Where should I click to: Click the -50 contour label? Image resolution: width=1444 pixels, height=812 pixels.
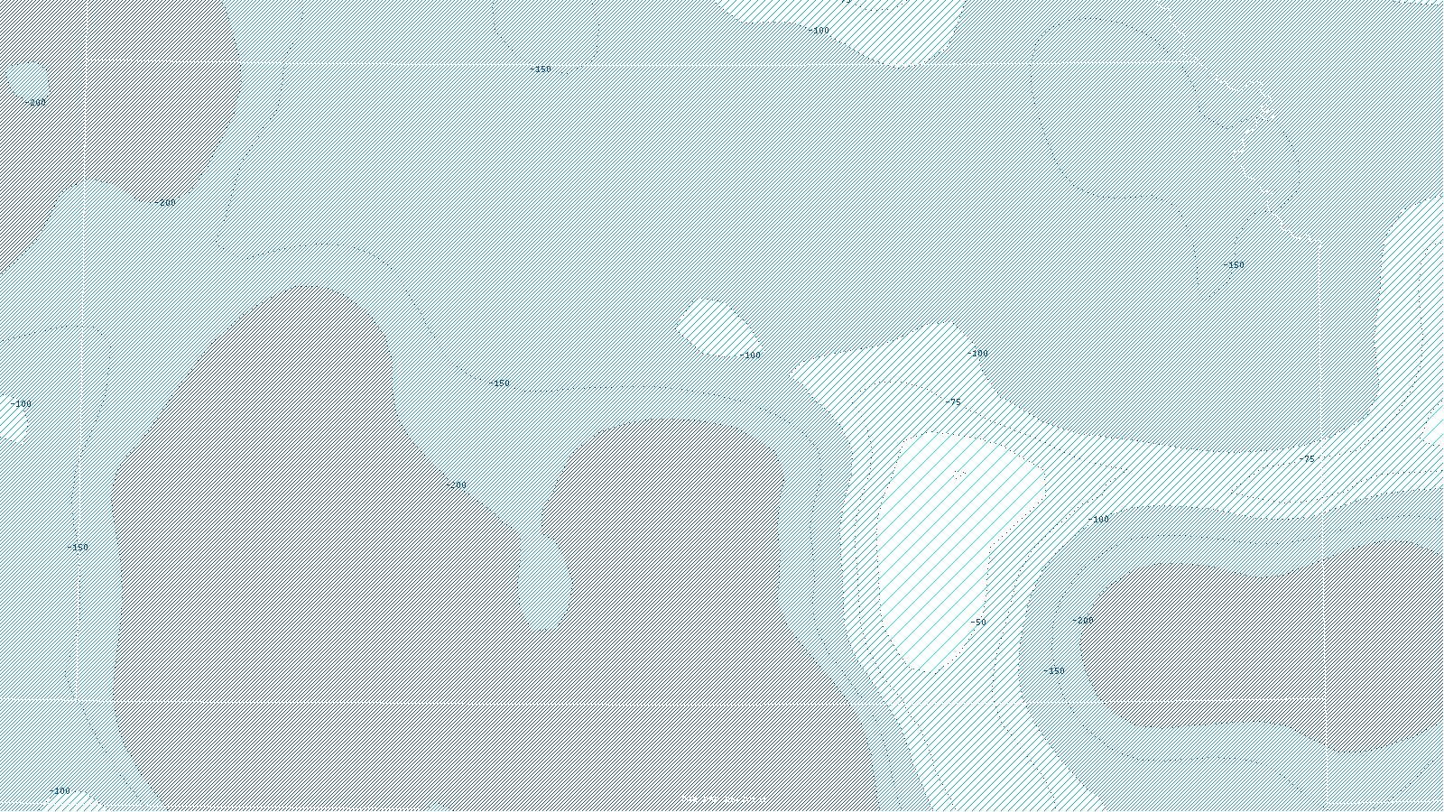coord(978,623)
